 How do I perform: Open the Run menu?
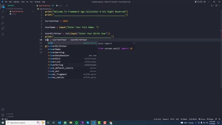[x=32, y=2]
